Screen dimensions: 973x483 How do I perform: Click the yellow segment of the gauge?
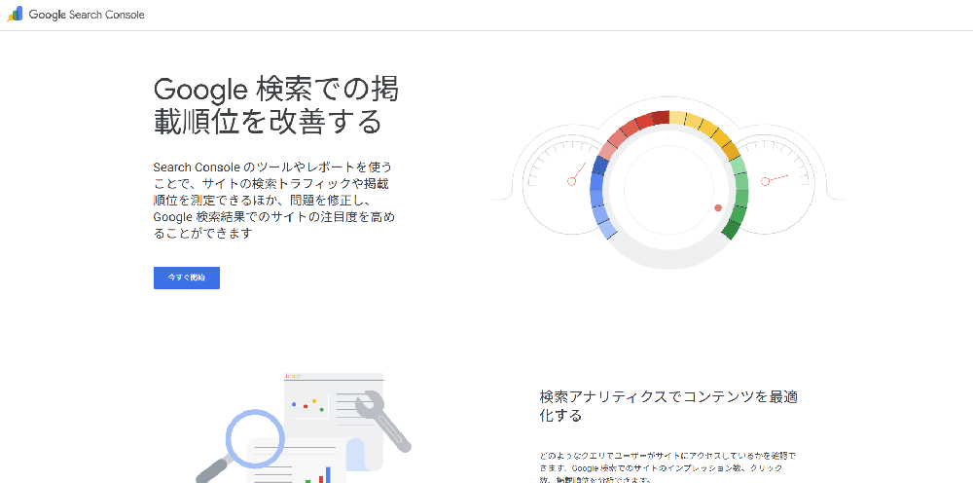[708, 130]
